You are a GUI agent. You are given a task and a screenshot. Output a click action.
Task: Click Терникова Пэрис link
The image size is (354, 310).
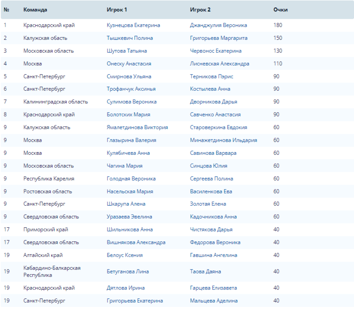pyautogui.click(x=212, y=76)
